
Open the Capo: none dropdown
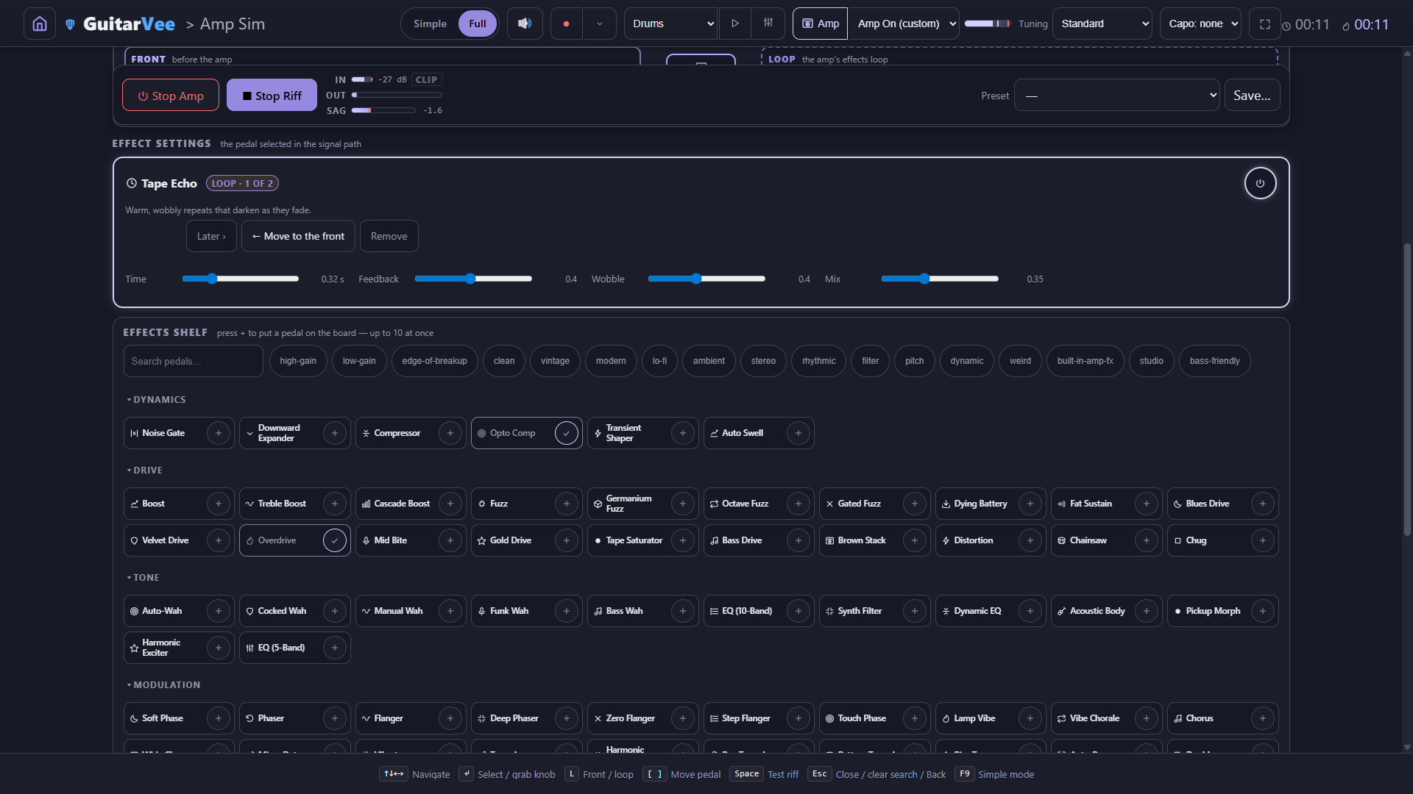(x=1200, y=24)
